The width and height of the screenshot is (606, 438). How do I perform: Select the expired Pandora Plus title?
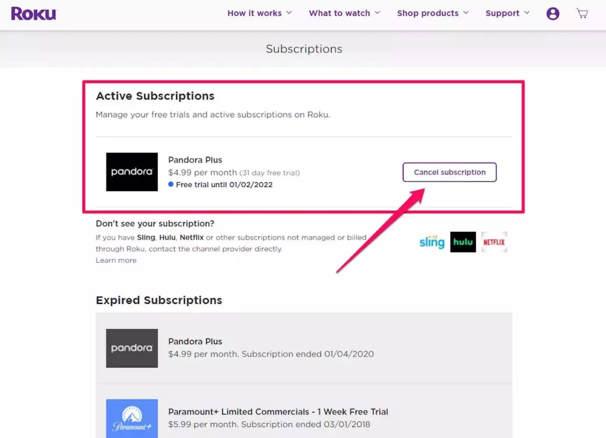[195, 342]
